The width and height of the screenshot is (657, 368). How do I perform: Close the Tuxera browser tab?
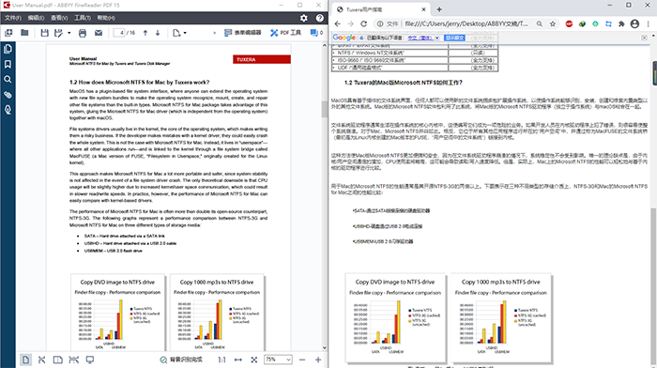423,9
